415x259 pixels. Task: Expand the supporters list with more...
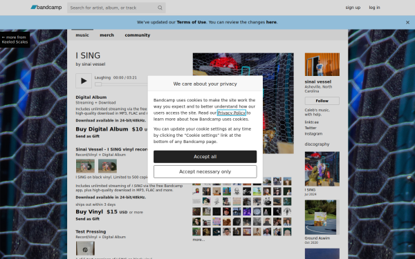click(199, 240)
